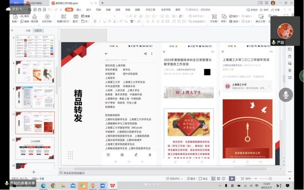Click the Print Preview icon

(x=45, y=10)
